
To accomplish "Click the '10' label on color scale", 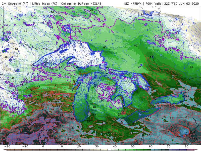I will tap(61, 146).
